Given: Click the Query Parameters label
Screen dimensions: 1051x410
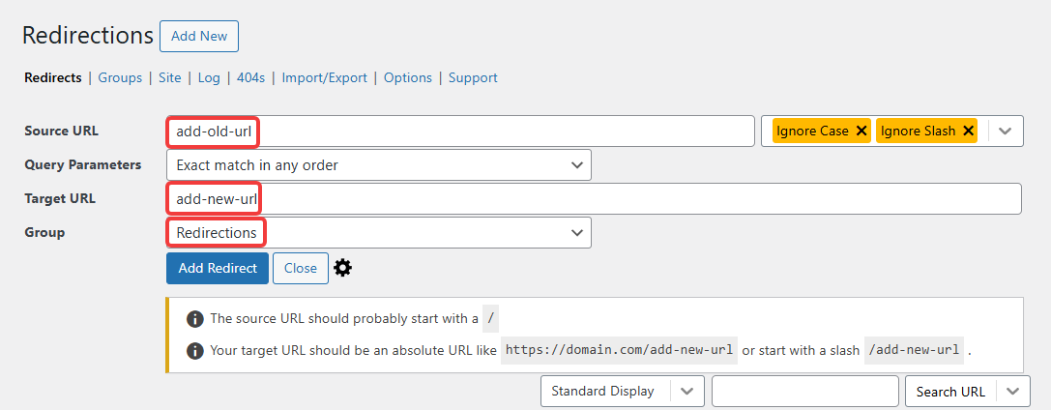Looking at the screenshot, I should pos(83,164).
